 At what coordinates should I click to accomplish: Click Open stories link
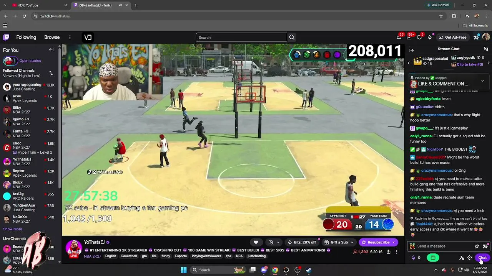click(x=30, y=61)
